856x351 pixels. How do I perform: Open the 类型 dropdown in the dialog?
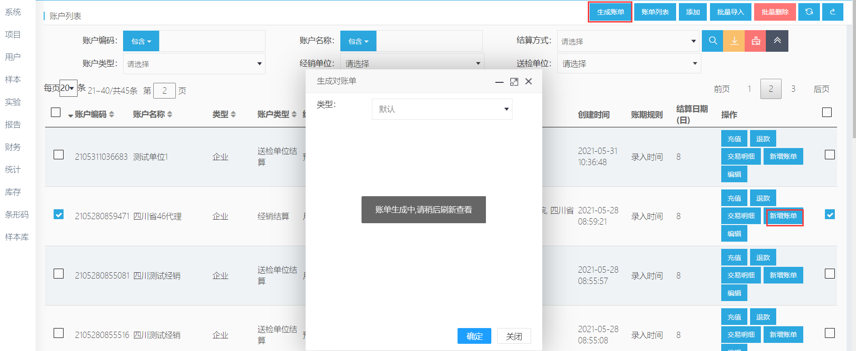coord(442,109)
